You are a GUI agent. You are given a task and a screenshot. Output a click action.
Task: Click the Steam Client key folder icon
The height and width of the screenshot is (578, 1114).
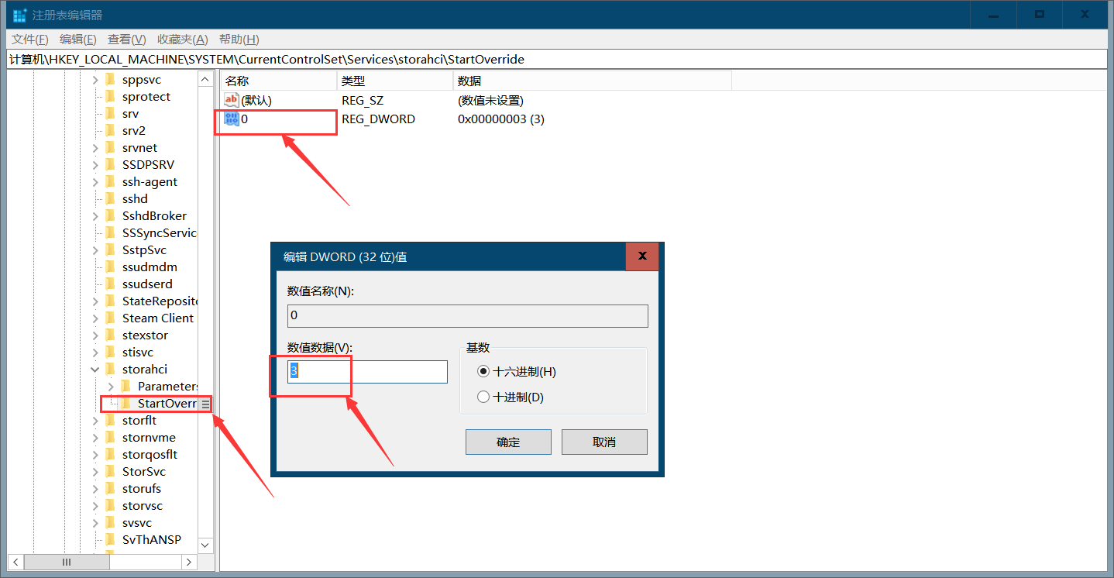coord(110,318)
